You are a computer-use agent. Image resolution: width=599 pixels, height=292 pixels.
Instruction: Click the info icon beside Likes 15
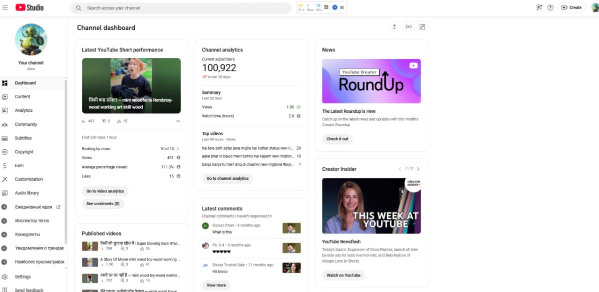(178, 176)
